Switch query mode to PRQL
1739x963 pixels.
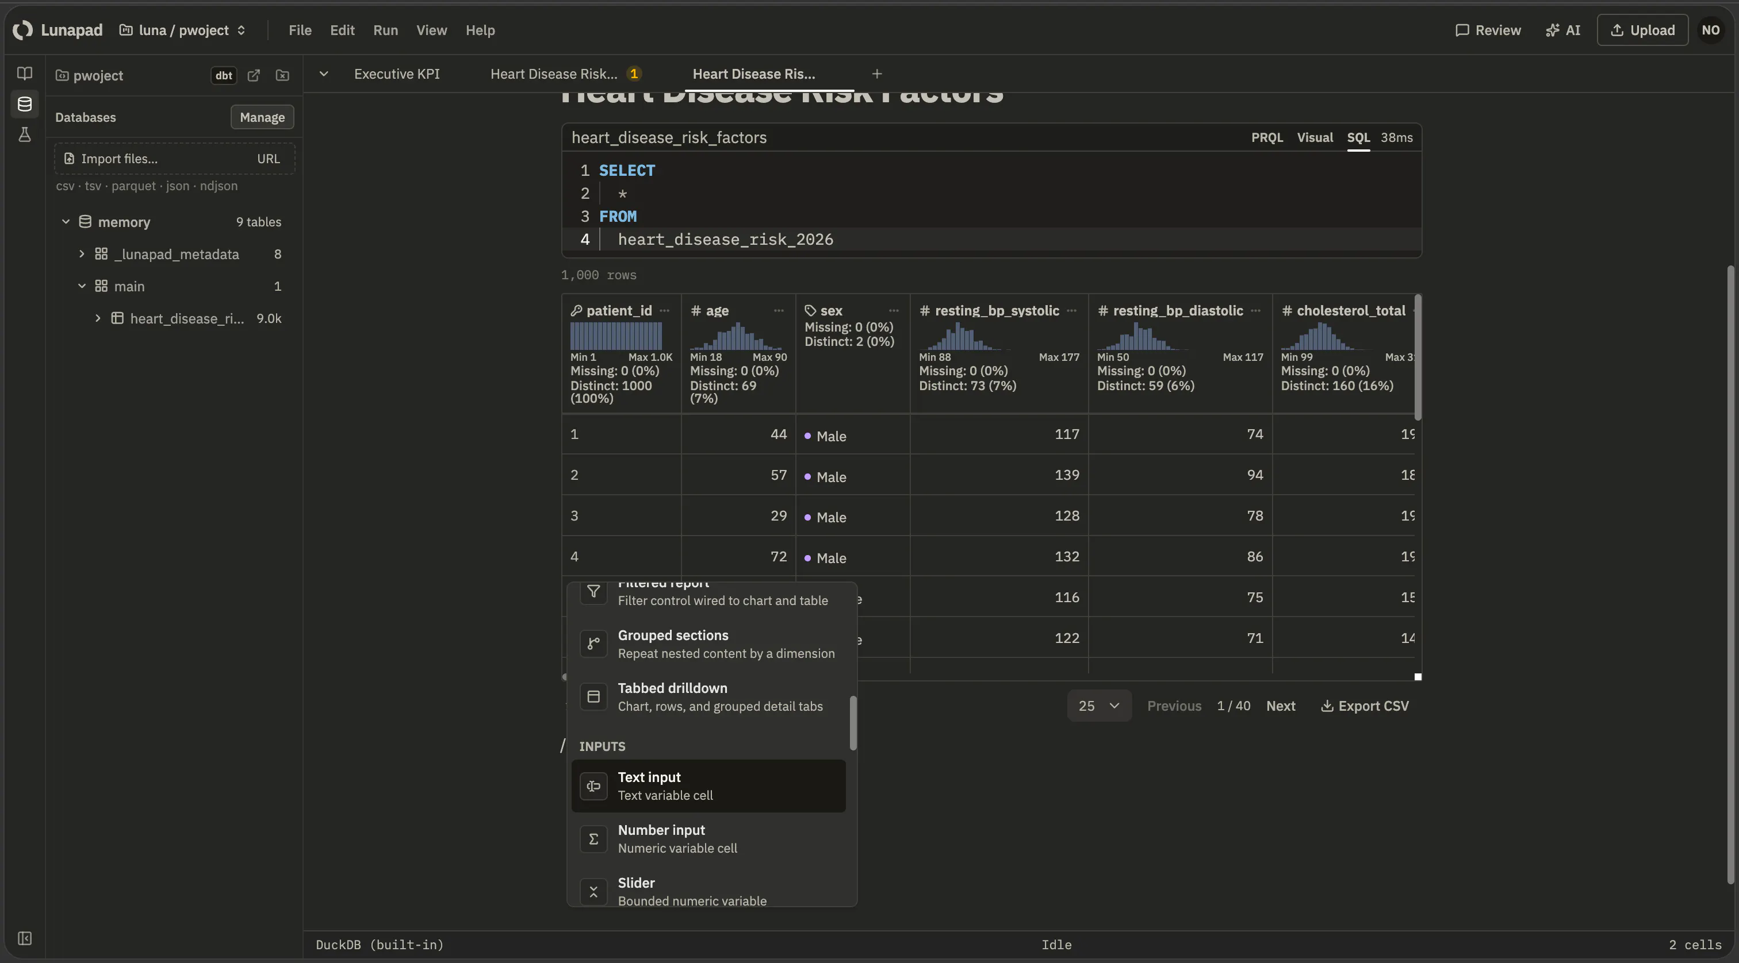coord(1266,137)
